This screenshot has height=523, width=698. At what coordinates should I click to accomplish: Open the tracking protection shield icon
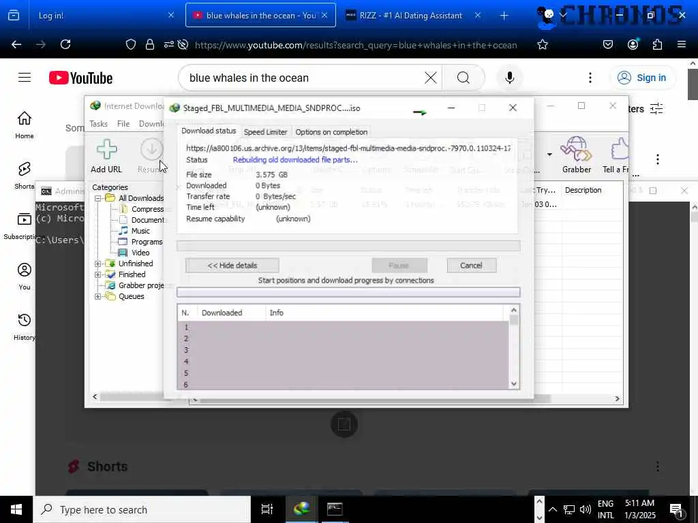coord(130,44)
